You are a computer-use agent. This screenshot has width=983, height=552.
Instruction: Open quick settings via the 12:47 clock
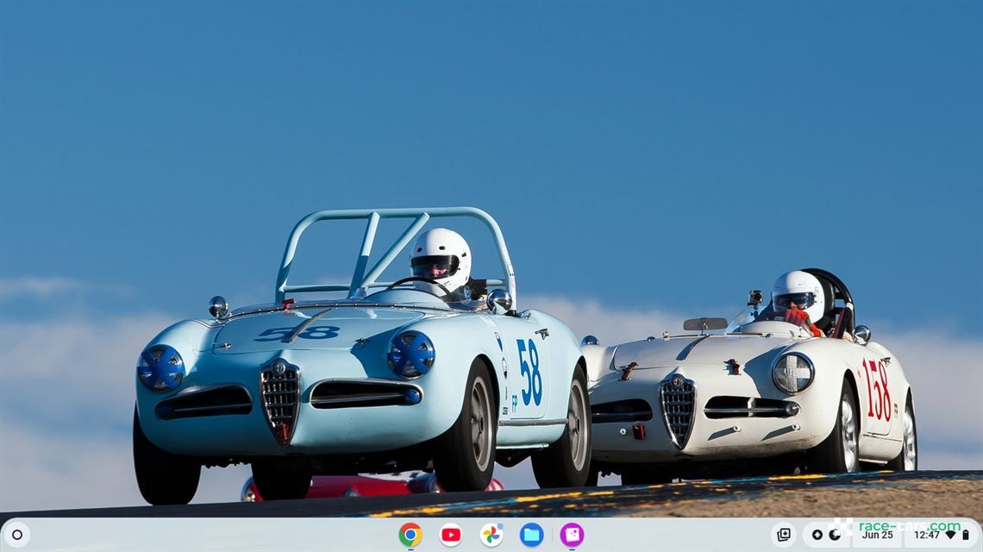coord(927,535)
